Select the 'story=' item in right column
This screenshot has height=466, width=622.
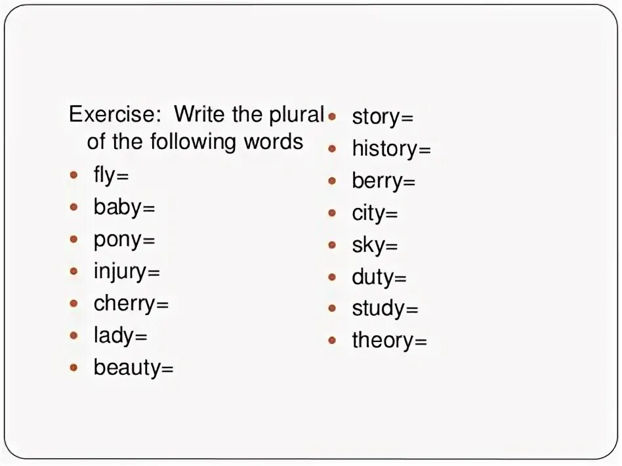(383, 117)
